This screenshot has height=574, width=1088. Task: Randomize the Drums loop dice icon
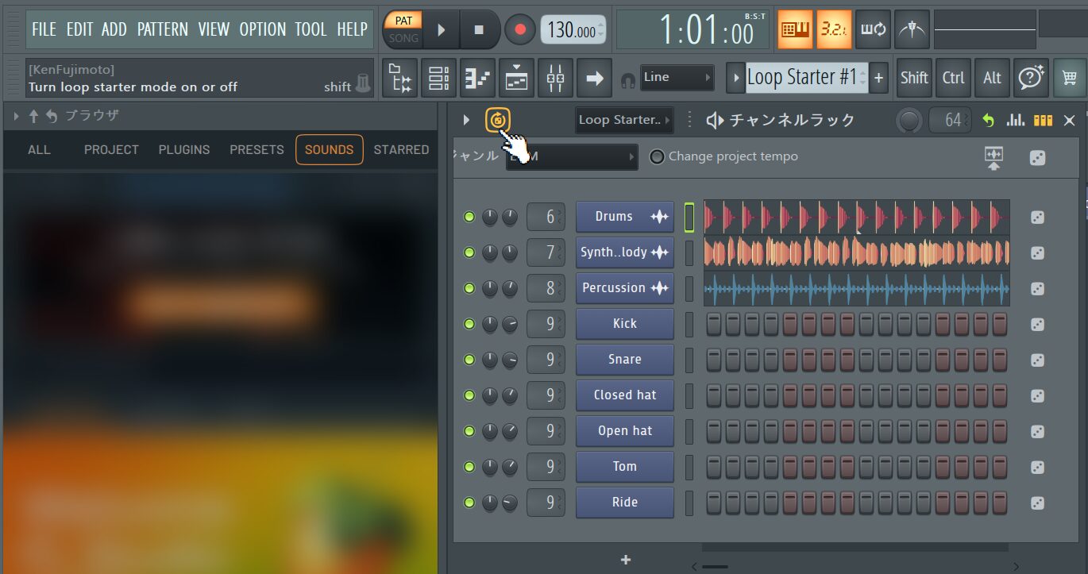(x=1037, y=218)
